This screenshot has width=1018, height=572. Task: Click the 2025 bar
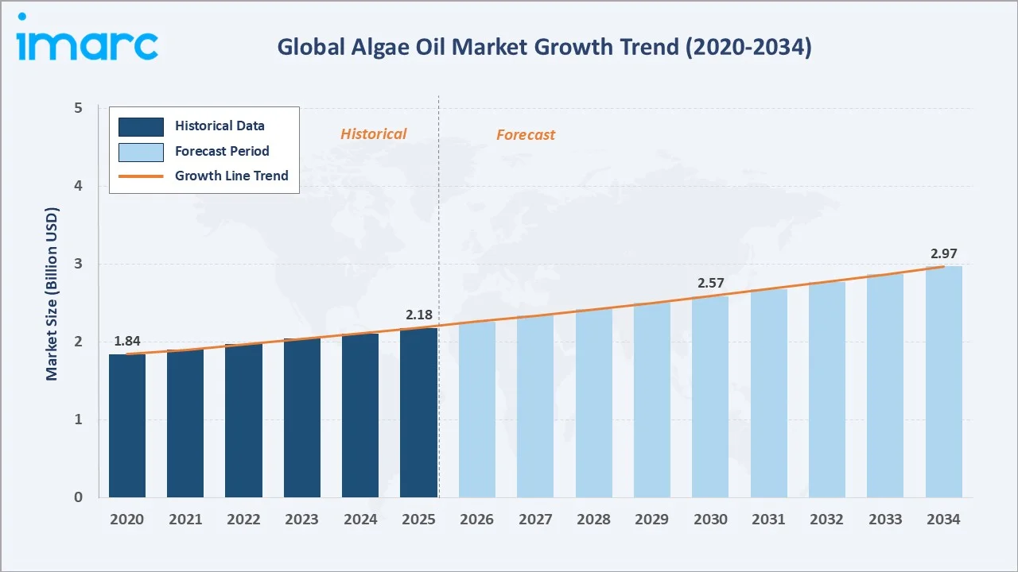[418, 413]
